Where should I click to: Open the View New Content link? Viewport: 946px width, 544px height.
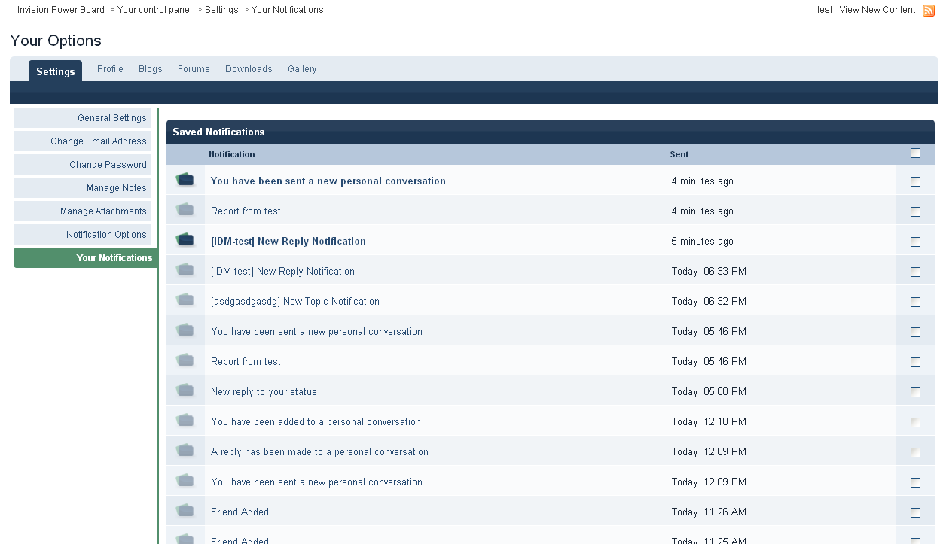tap(877, 10)
